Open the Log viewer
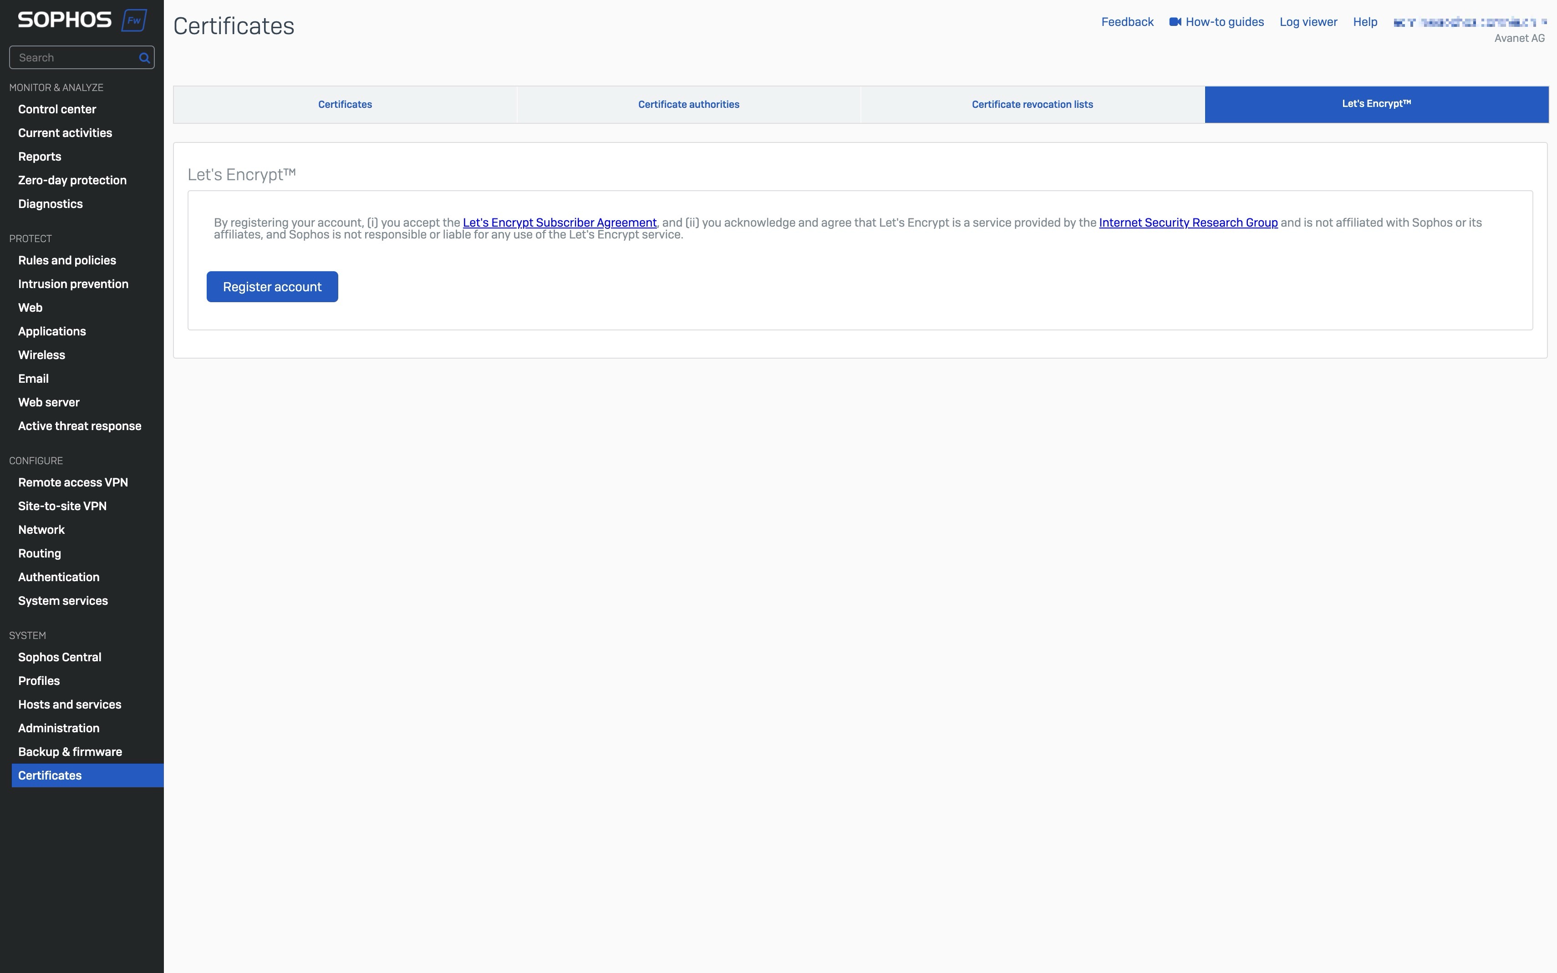Screen dimensions: 1557x973 pos(1308,22)
